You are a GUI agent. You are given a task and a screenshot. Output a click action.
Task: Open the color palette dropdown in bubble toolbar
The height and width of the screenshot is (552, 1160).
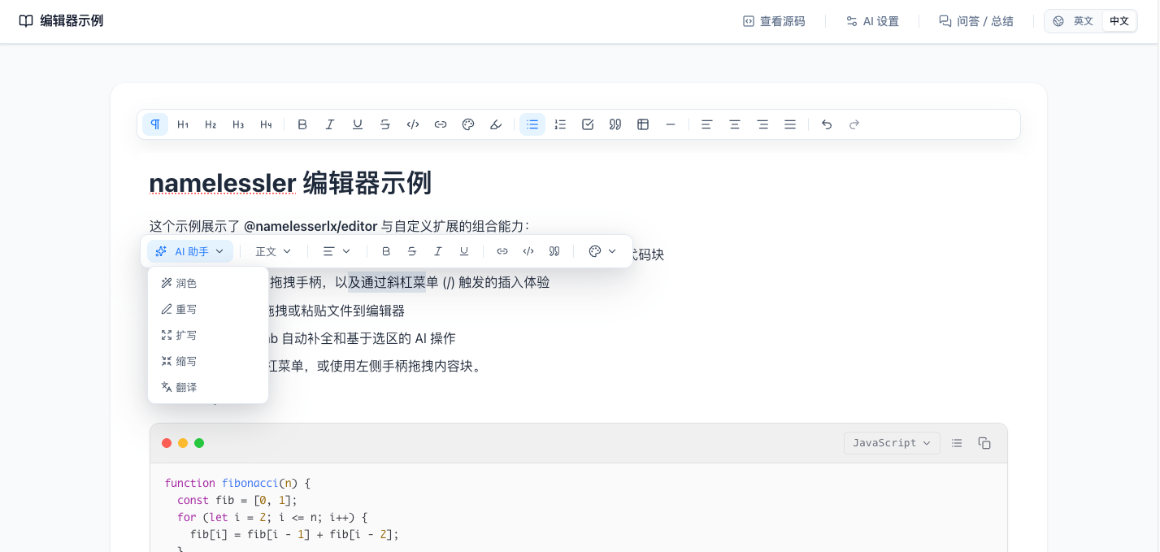click(602, 251)
